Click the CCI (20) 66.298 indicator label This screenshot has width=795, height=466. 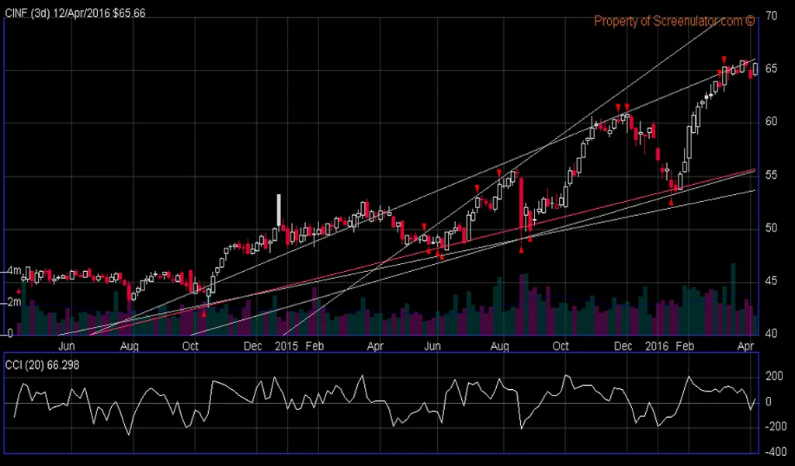pyautogui.click(x=42, y=365)
